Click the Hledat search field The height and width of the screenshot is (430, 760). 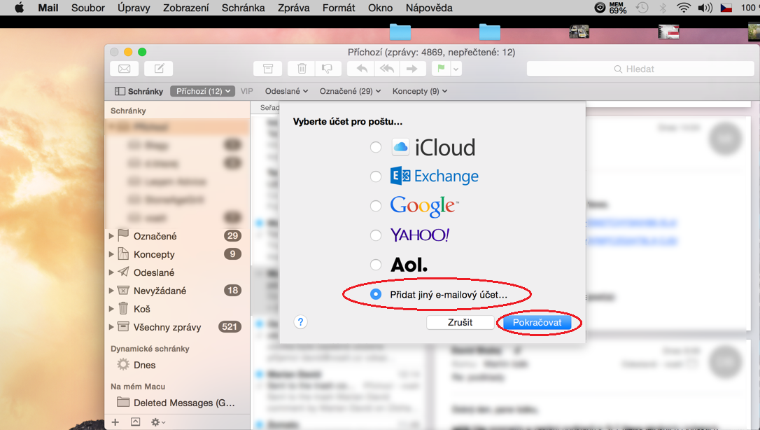(640, 69)
